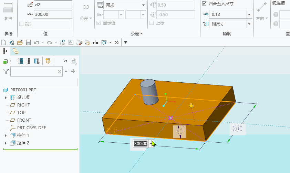Click the expand-all tree list icon
The height and width of the screenshot is (173, 290).
(x=20, y=61)
